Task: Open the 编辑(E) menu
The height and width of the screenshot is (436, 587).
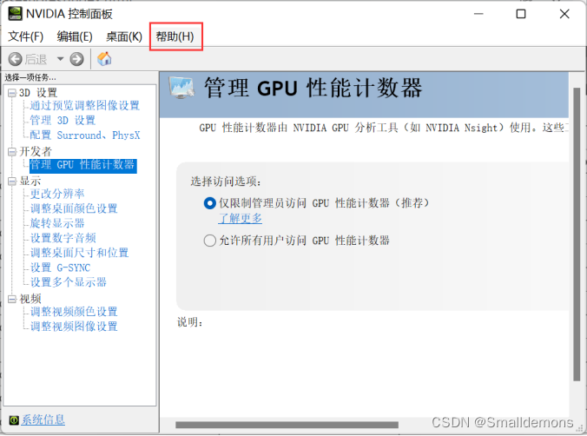Action: click(x=75, y=36)
